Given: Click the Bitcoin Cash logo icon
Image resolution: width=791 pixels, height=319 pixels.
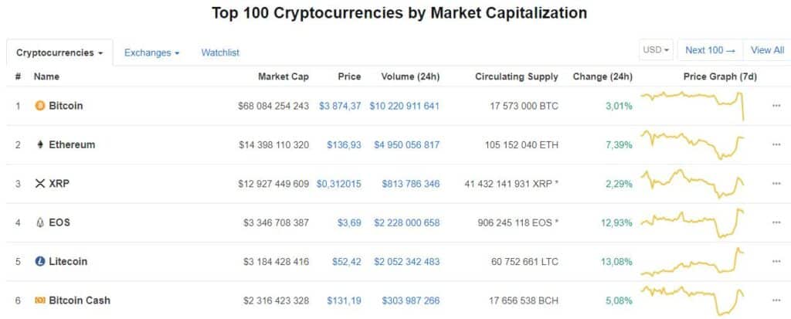Looking at the screenshot, I should point(40,300).
